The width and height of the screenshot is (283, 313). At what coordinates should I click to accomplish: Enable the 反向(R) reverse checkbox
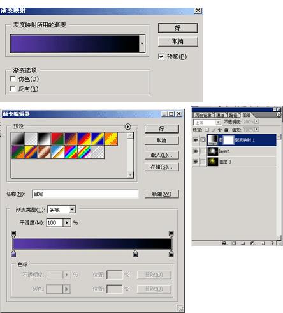(13, 89)
